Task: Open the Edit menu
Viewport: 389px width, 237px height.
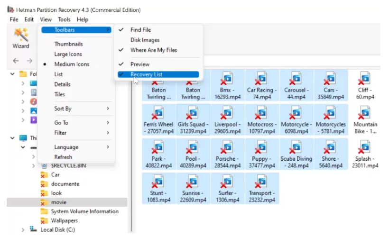Action: click(29, 19)
